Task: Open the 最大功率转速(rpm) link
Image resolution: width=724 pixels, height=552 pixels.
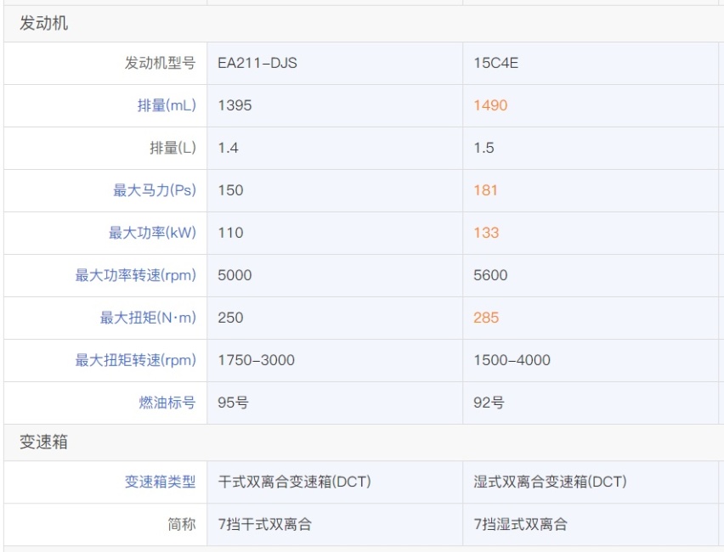Action: click(x=136, y=275)
